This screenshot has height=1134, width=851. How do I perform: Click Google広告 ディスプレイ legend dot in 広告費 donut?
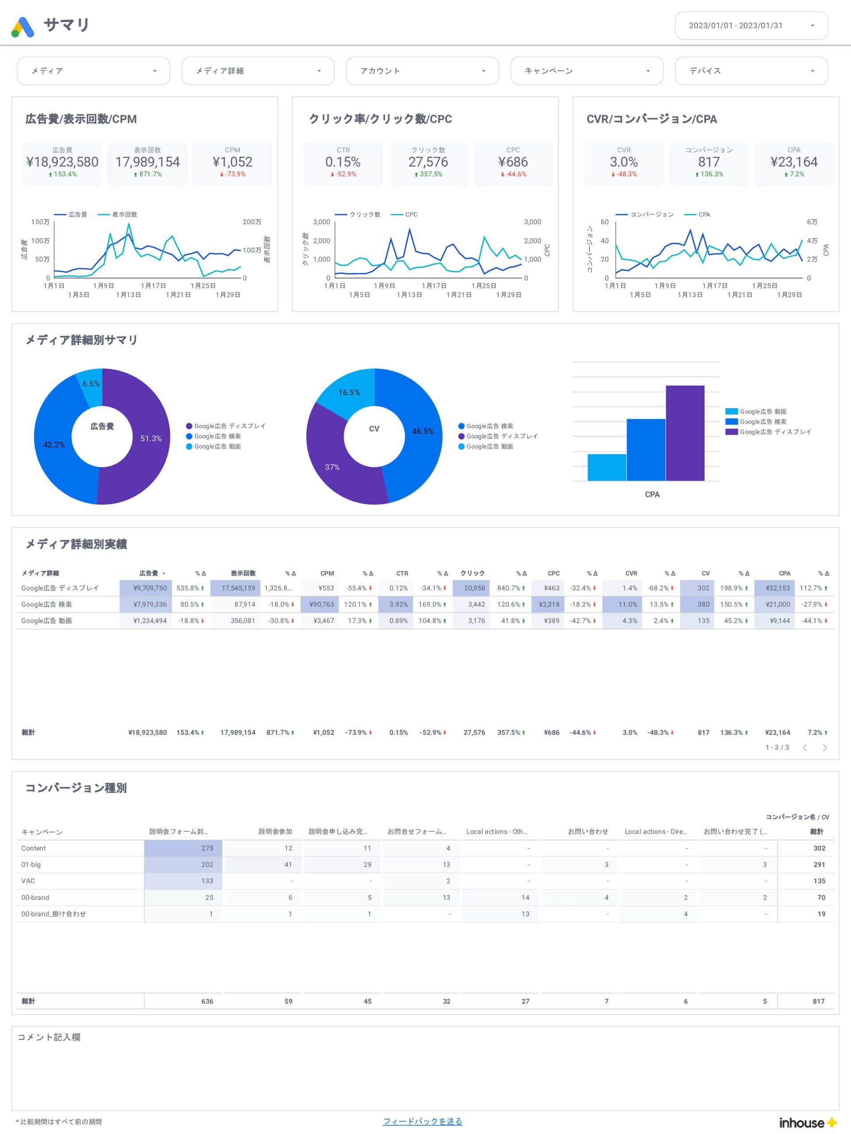[x=189, y=426]
